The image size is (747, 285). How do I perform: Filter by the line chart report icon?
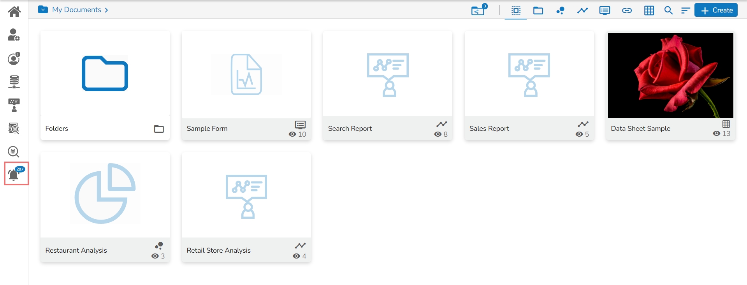tap(583, 11)
